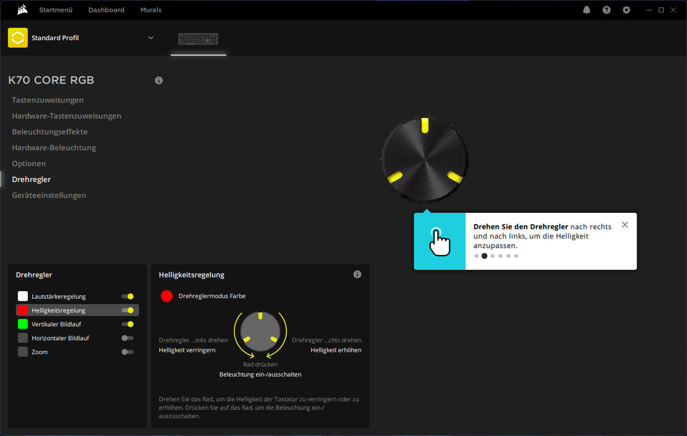The width and height of the screenshot is (687, 436).
Task: Select Drehregler in the sidebar
Action: click(32, 179)
